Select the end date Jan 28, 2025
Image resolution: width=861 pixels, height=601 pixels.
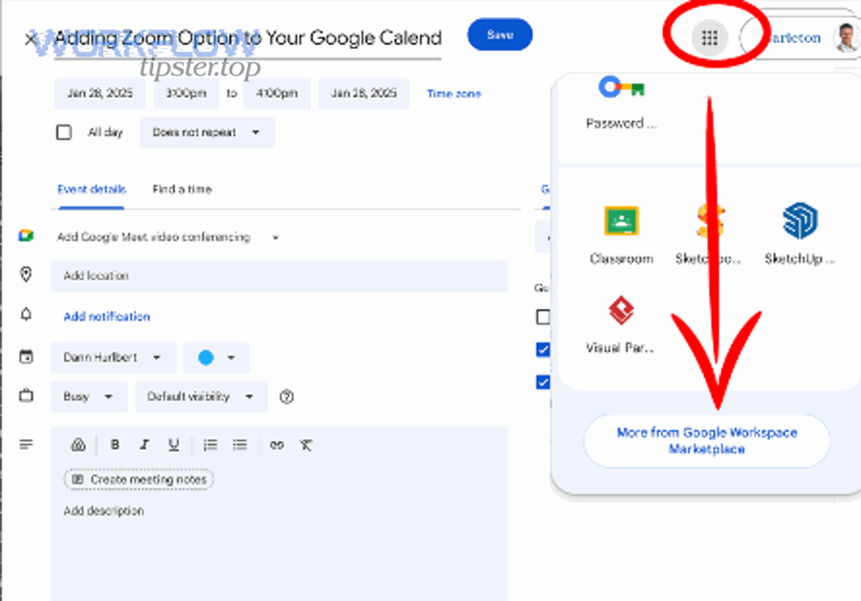click(x=364, y=93)
